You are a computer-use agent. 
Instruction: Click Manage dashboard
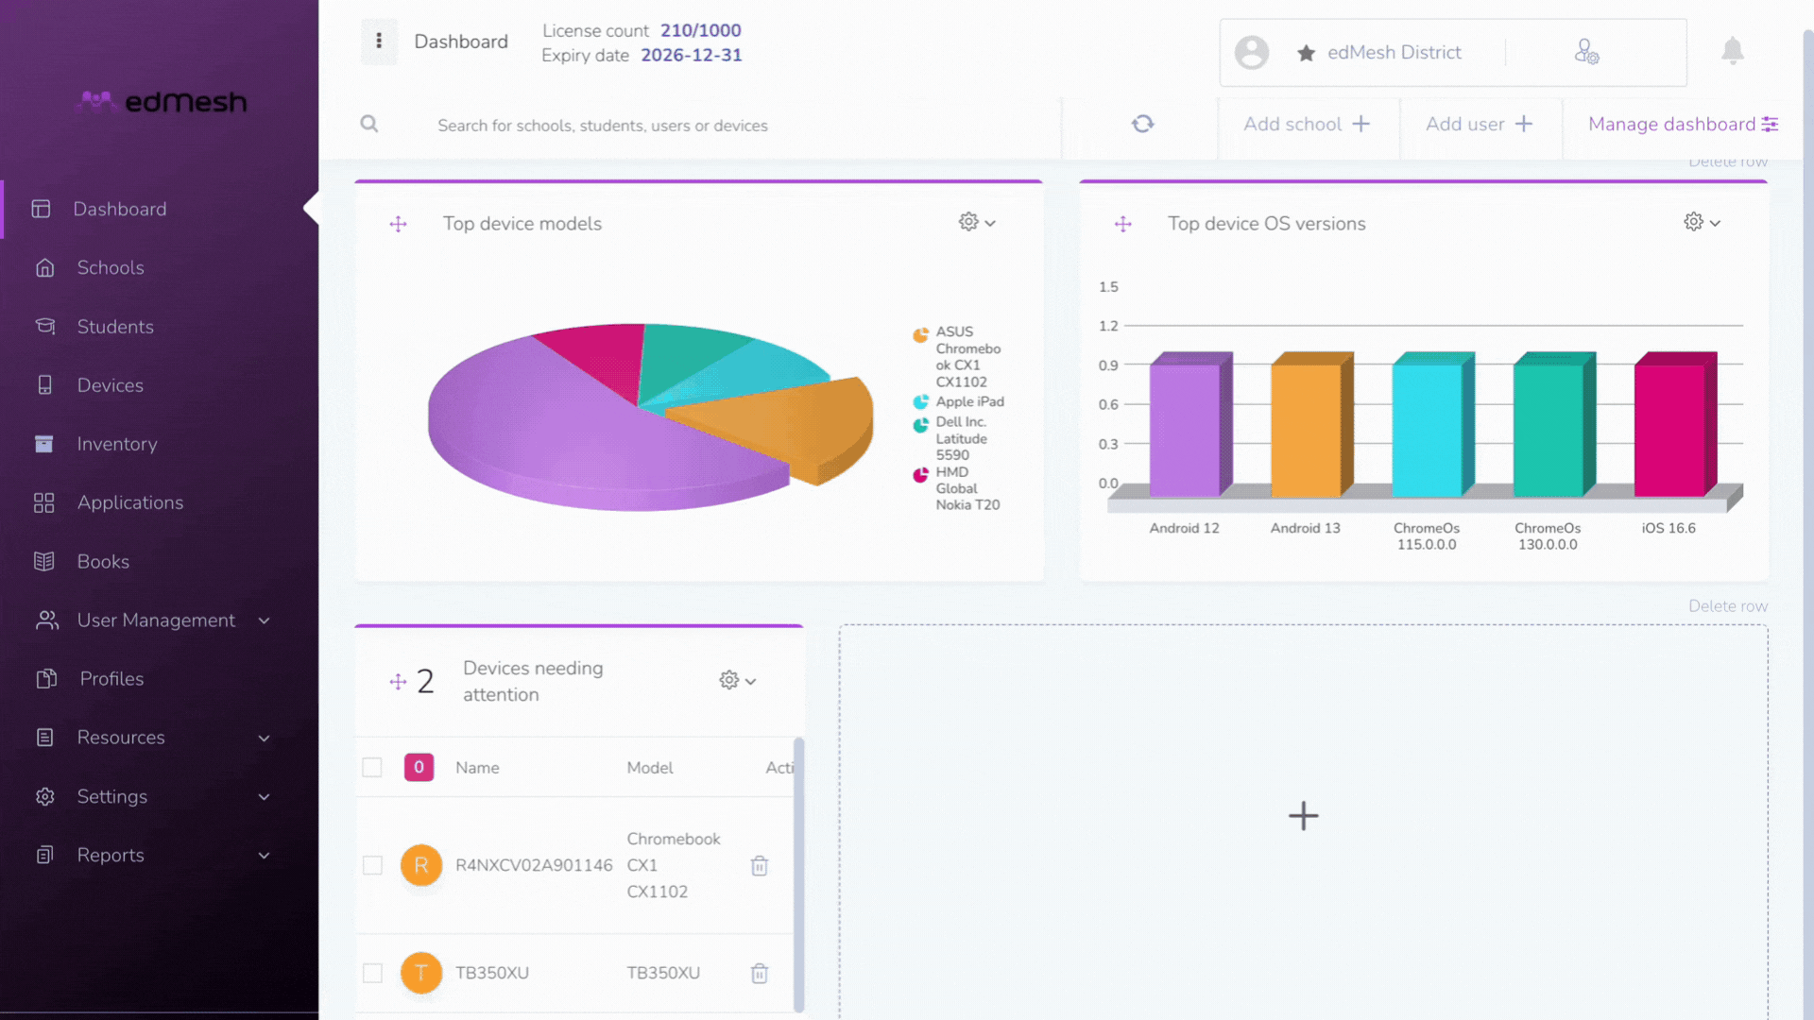[1684, 124]
